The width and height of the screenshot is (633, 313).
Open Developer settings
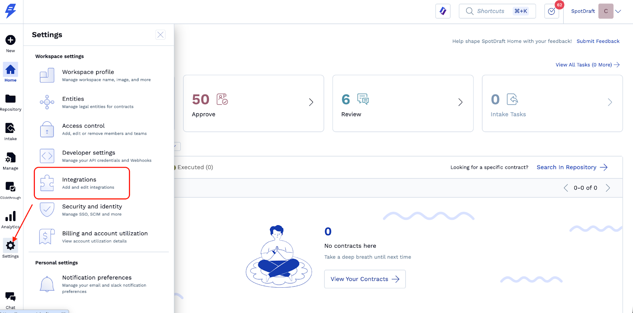pyautogui.click(x=99, y=156)
